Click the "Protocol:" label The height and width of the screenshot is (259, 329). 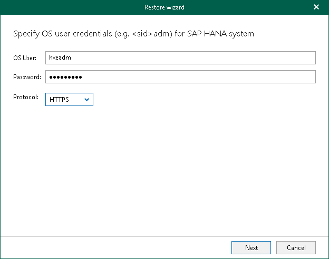26,97
